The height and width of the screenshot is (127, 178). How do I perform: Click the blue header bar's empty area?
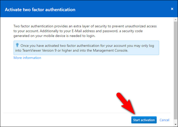coord(123,10)
